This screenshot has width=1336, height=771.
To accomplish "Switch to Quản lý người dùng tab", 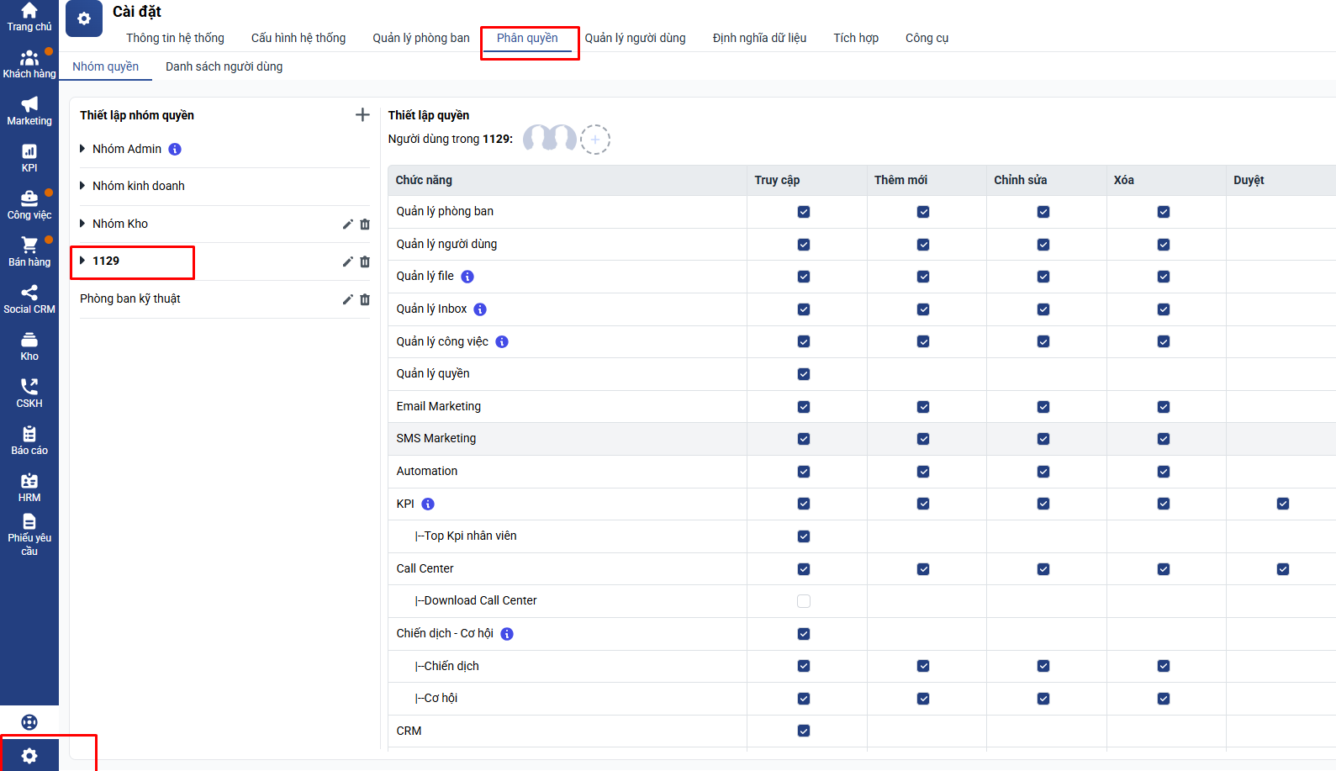I will 635,38.
